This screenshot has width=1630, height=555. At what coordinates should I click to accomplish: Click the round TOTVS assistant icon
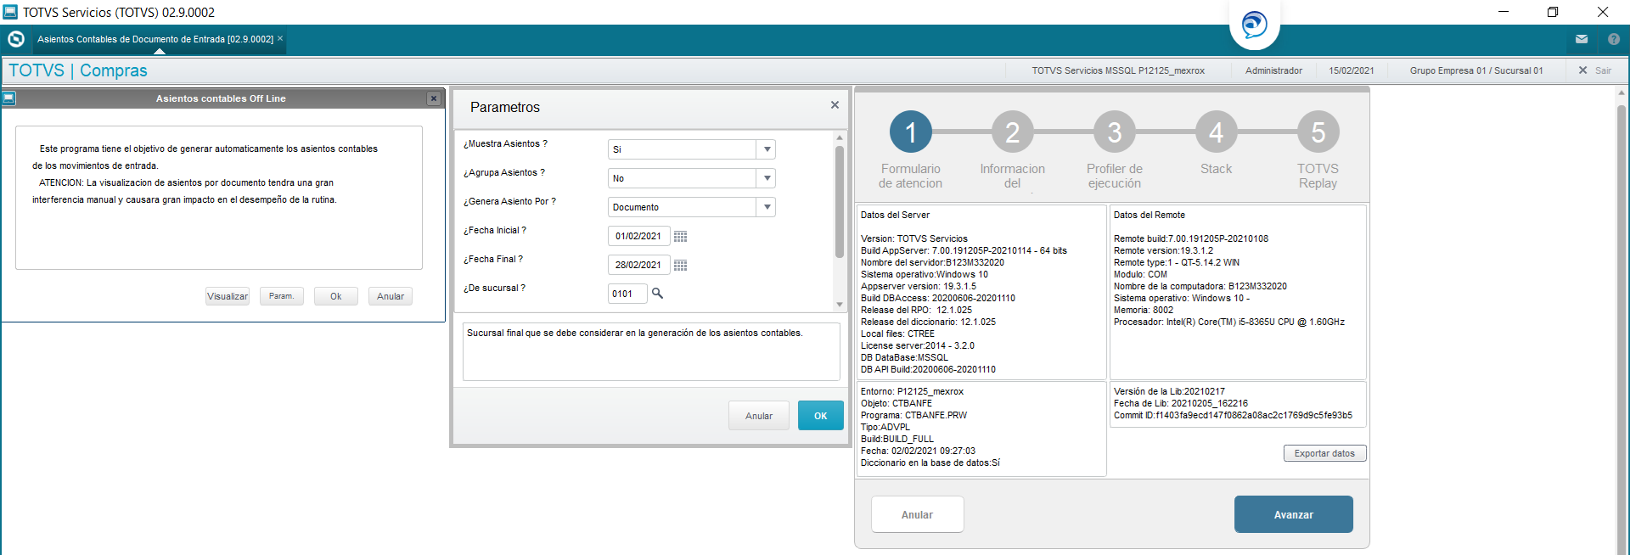click(x=1254, y=25)
